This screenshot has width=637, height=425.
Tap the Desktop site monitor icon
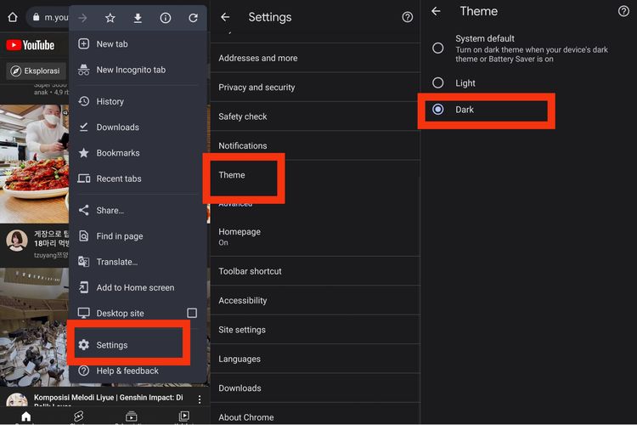(x=84, y=313)
